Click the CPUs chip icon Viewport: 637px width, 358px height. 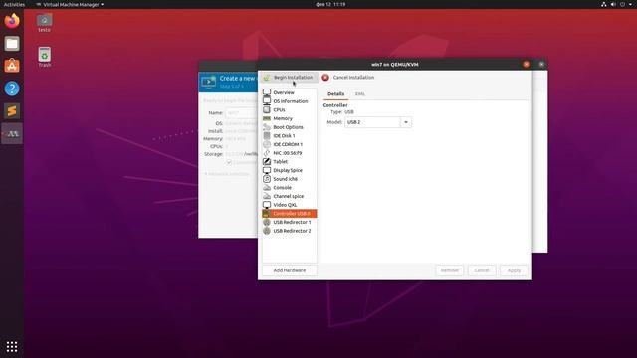[x=267, y=110]
